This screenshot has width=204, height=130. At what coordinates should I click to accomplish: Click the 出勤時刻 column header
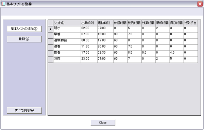[x=89, y=23]
